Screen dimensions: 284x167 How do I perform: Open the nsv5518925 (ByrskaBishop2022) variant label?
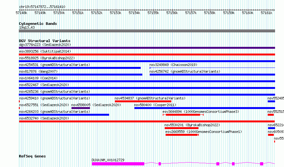point(47,58)
